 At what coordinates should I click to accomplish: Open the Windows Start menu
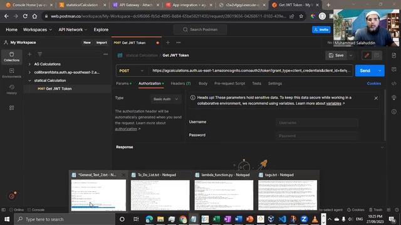(x=7, y=219)
